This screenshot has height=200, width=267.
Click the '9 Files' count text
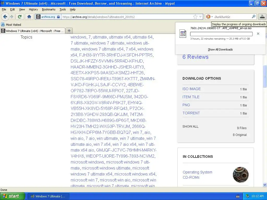(242, 128)
